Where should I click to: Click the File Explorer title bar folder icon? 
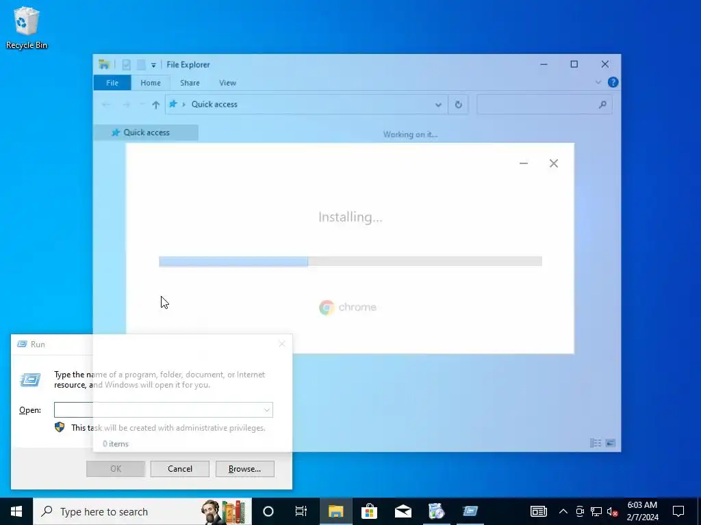pyautogui.click(x=104, y=65)
